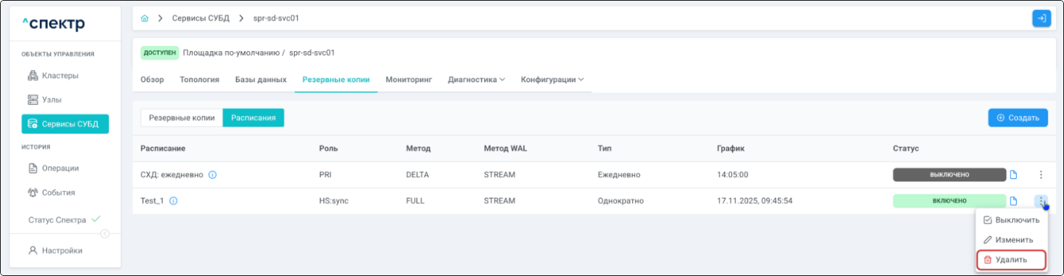Go to Сервисы СУБД breadcrumb link
The width and height of the screenshot is (1064, 276).
tap(201, 18)
